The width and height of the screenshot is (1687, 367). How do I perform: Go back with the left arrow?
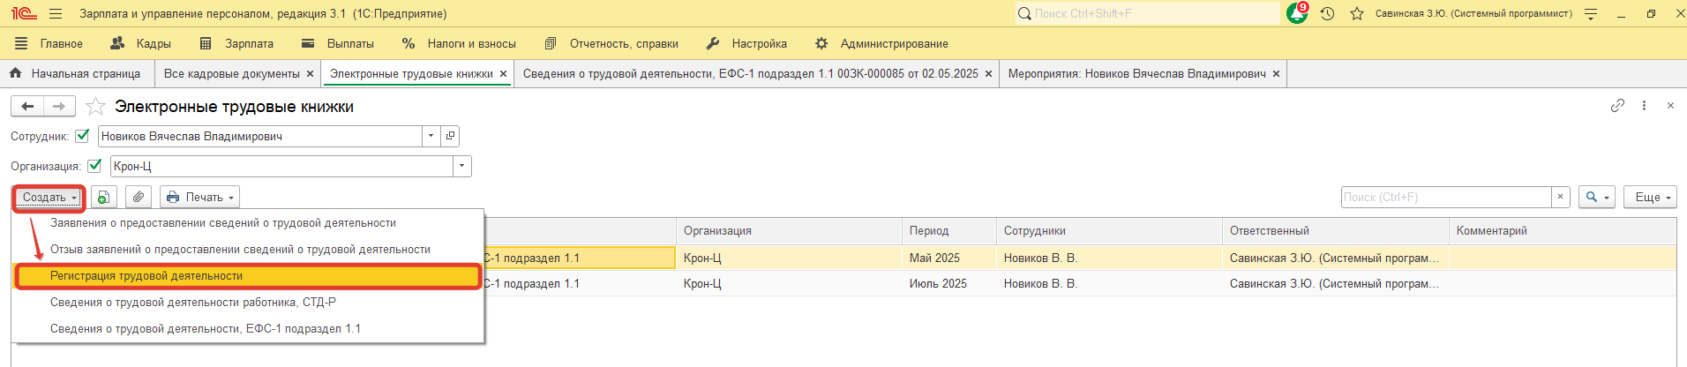28,107
